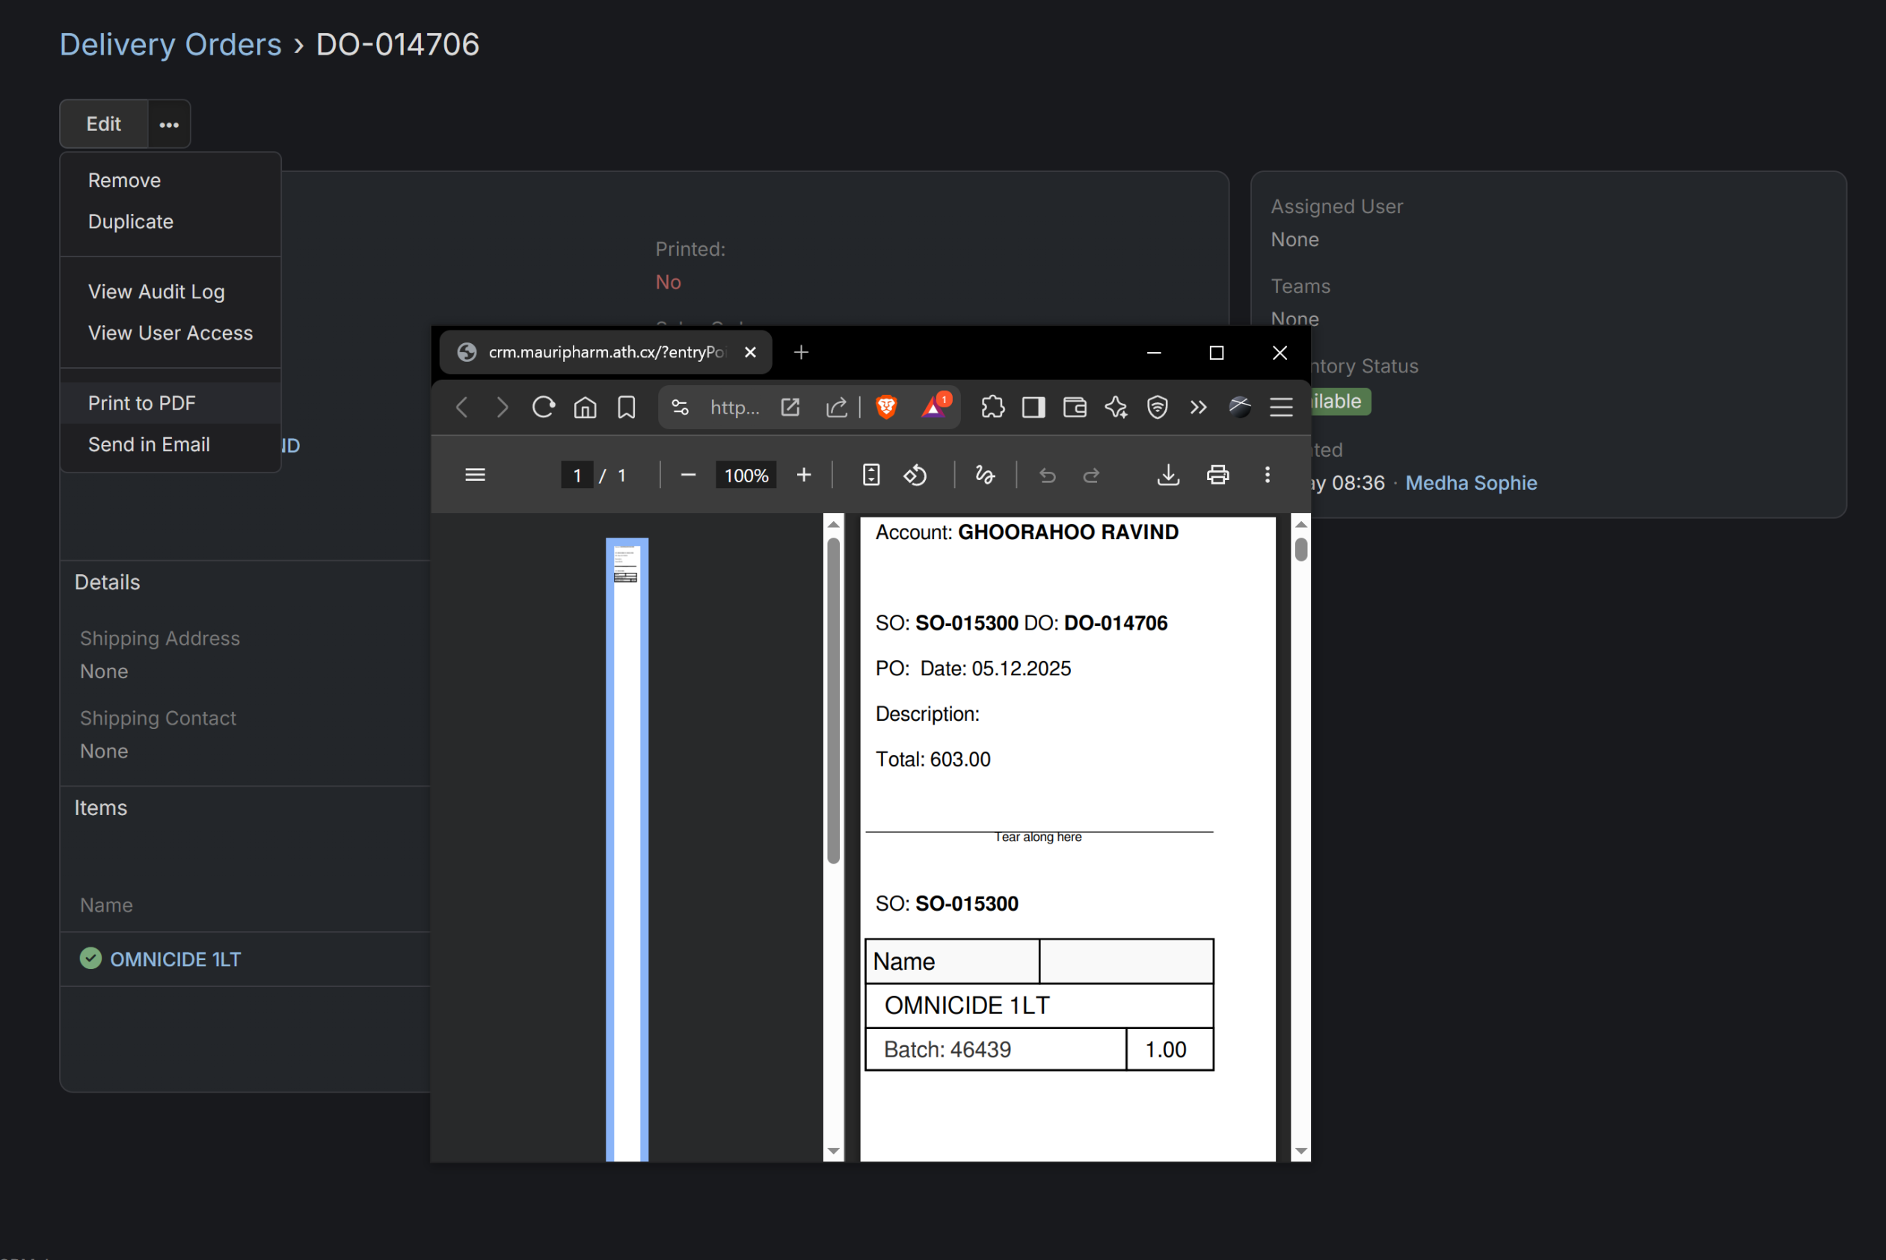
Task: Bookmark the current page
Action: pyautogui.click(x=626, y=408)
